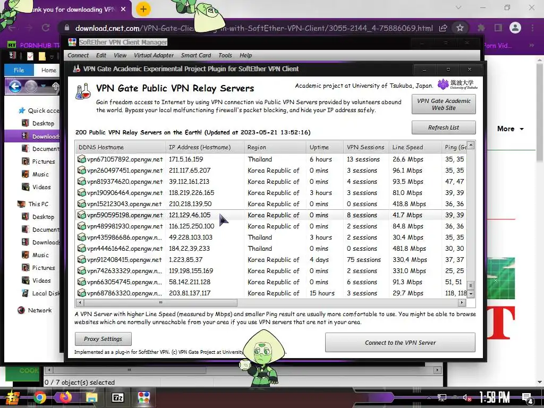The width and height of the screenshot is (544, 408).
Task: Click scroll-up arrow of server list
Action: coord(471,144)
